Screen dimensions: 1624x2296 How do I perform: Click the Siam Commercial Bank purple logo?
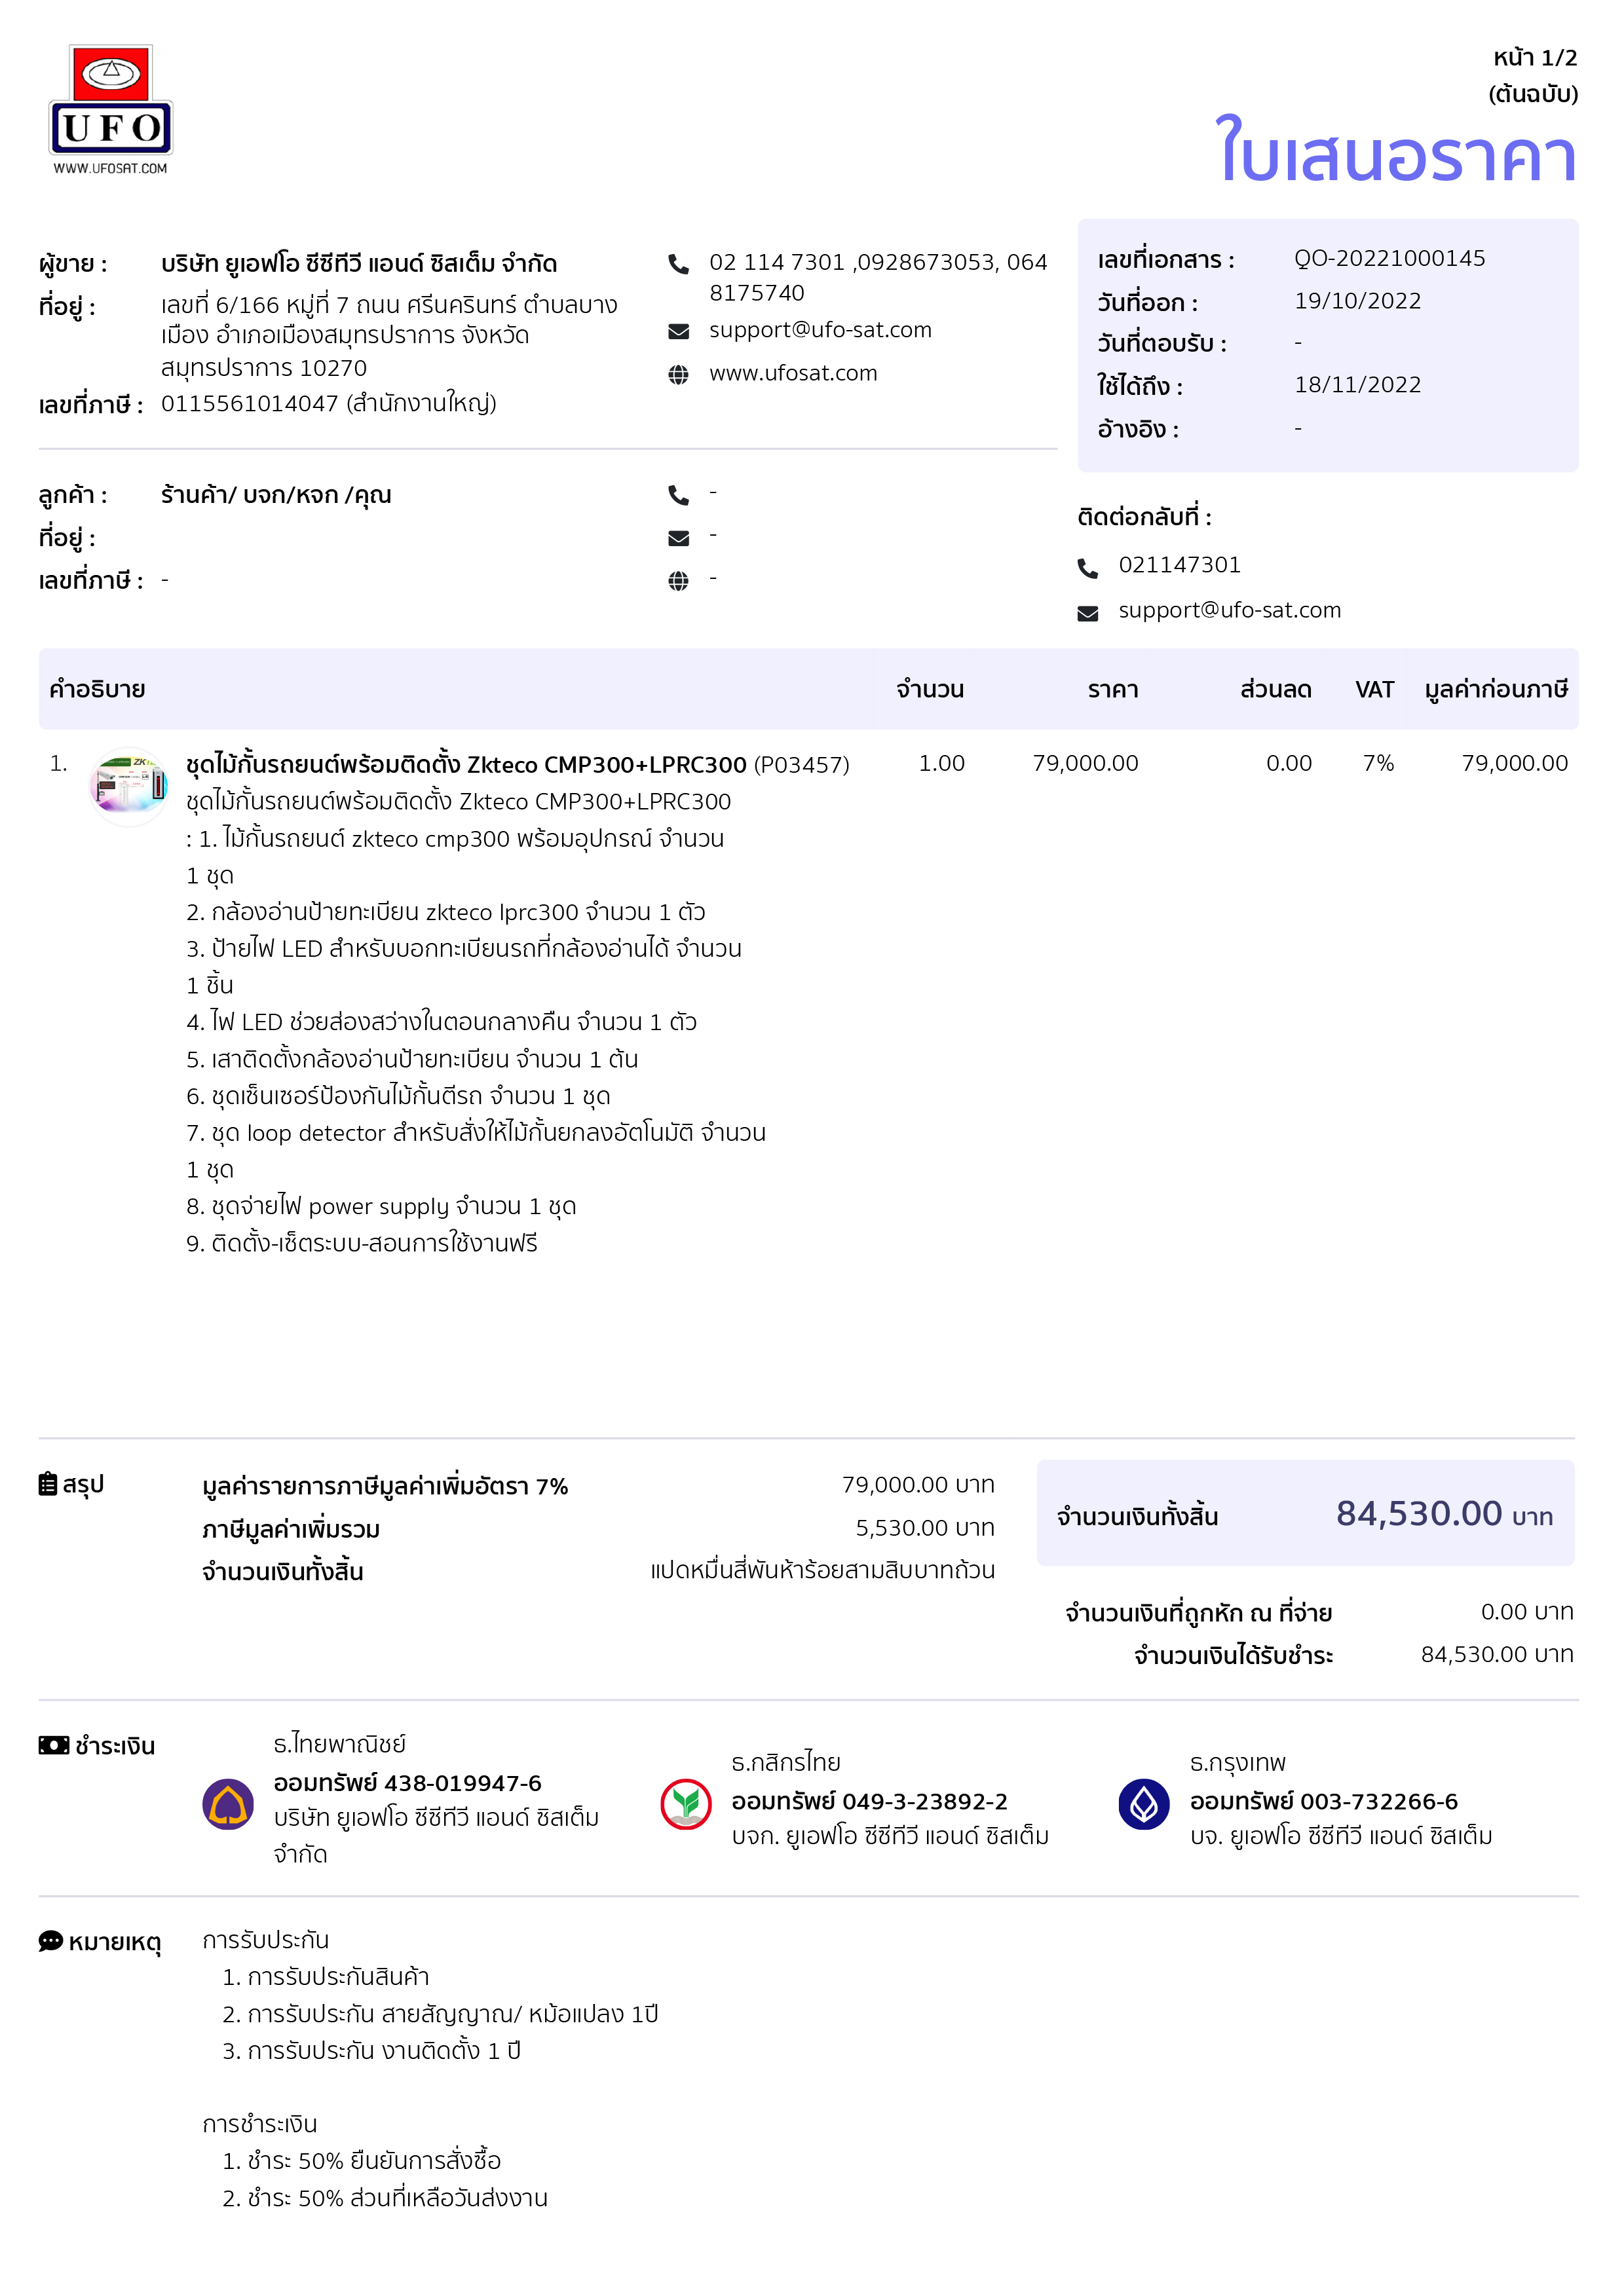click(228, 1804)
